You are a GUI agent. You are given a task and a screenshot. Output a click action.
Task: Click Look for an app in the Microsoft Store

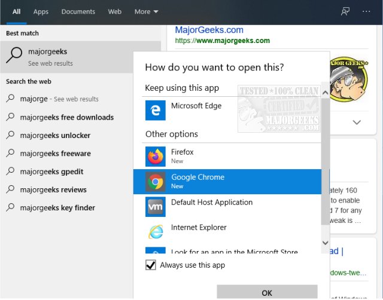(234, 251)
